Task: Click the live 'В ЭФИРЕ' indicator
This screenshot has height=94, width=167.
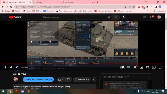Action: pyautogui.click(x=25, y=67)
